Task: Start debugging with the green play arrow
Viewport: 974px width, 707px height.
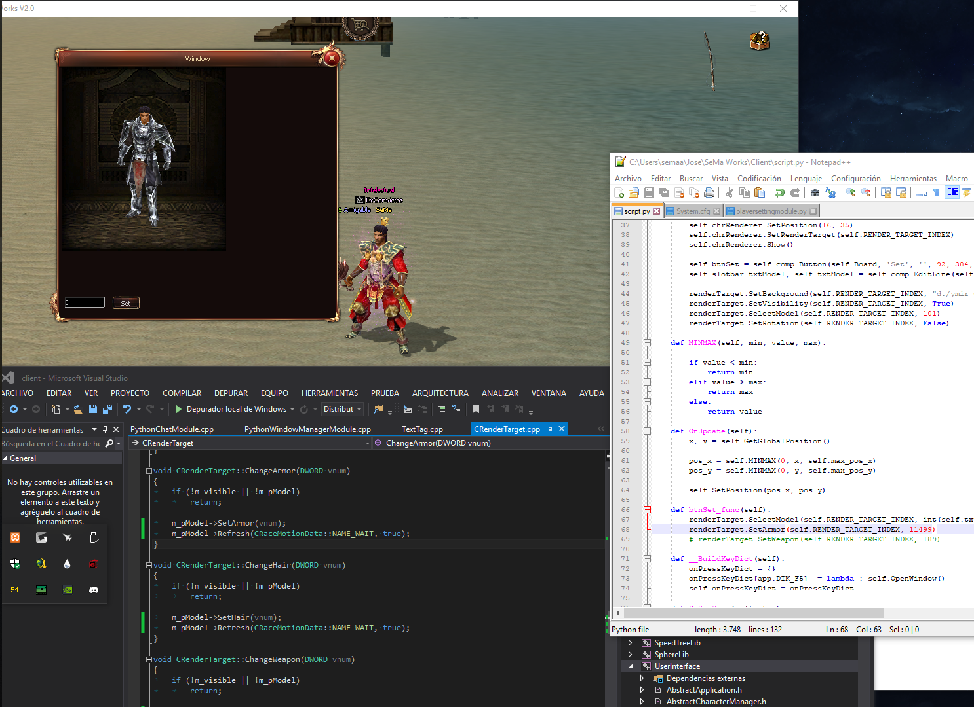Action: click(x=178, y=408)
